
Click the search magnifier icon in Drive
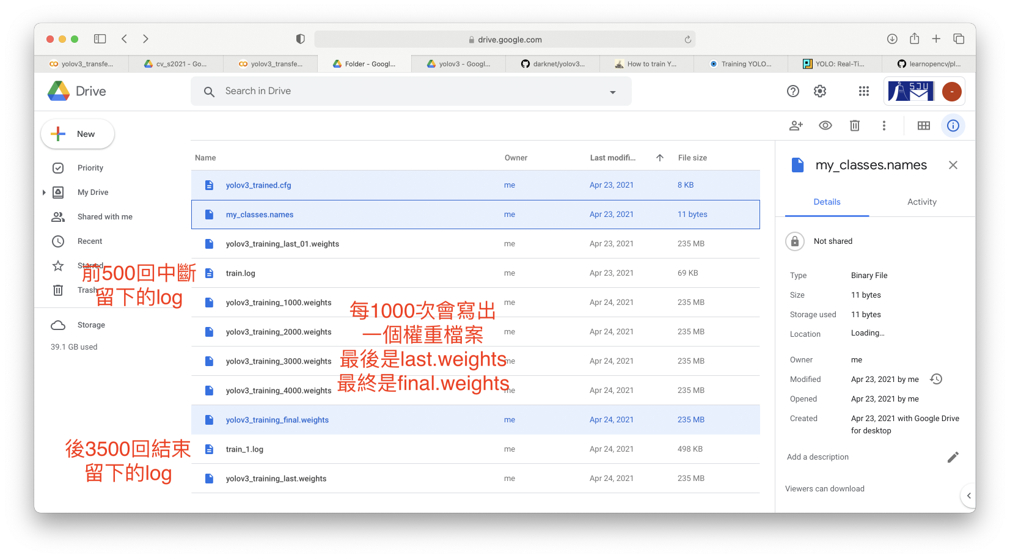[209, 92]
